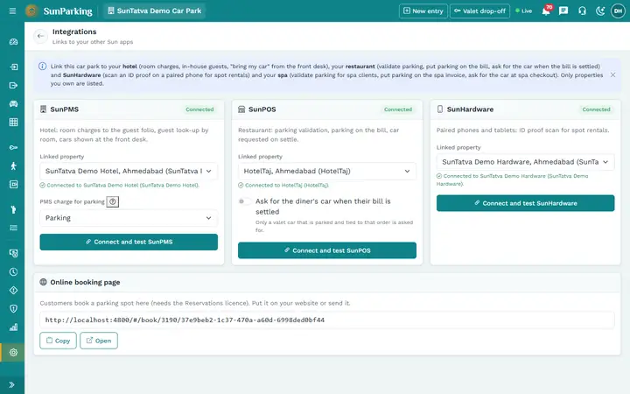Screen dimensions: 630x394
Task: Click Connect and test SunPOS
Action: coord(327,250)
